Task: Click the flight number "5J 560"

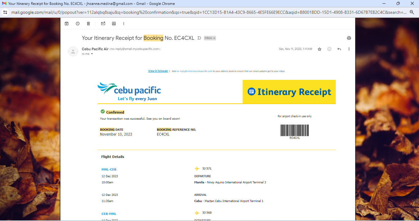Action: pos(207,213)
